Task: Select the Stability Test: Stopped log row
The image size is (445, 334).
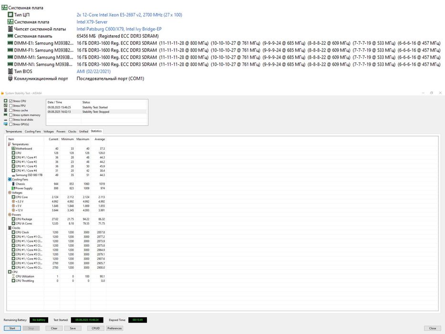Action: pyautogui.click(x=97, y=112)
